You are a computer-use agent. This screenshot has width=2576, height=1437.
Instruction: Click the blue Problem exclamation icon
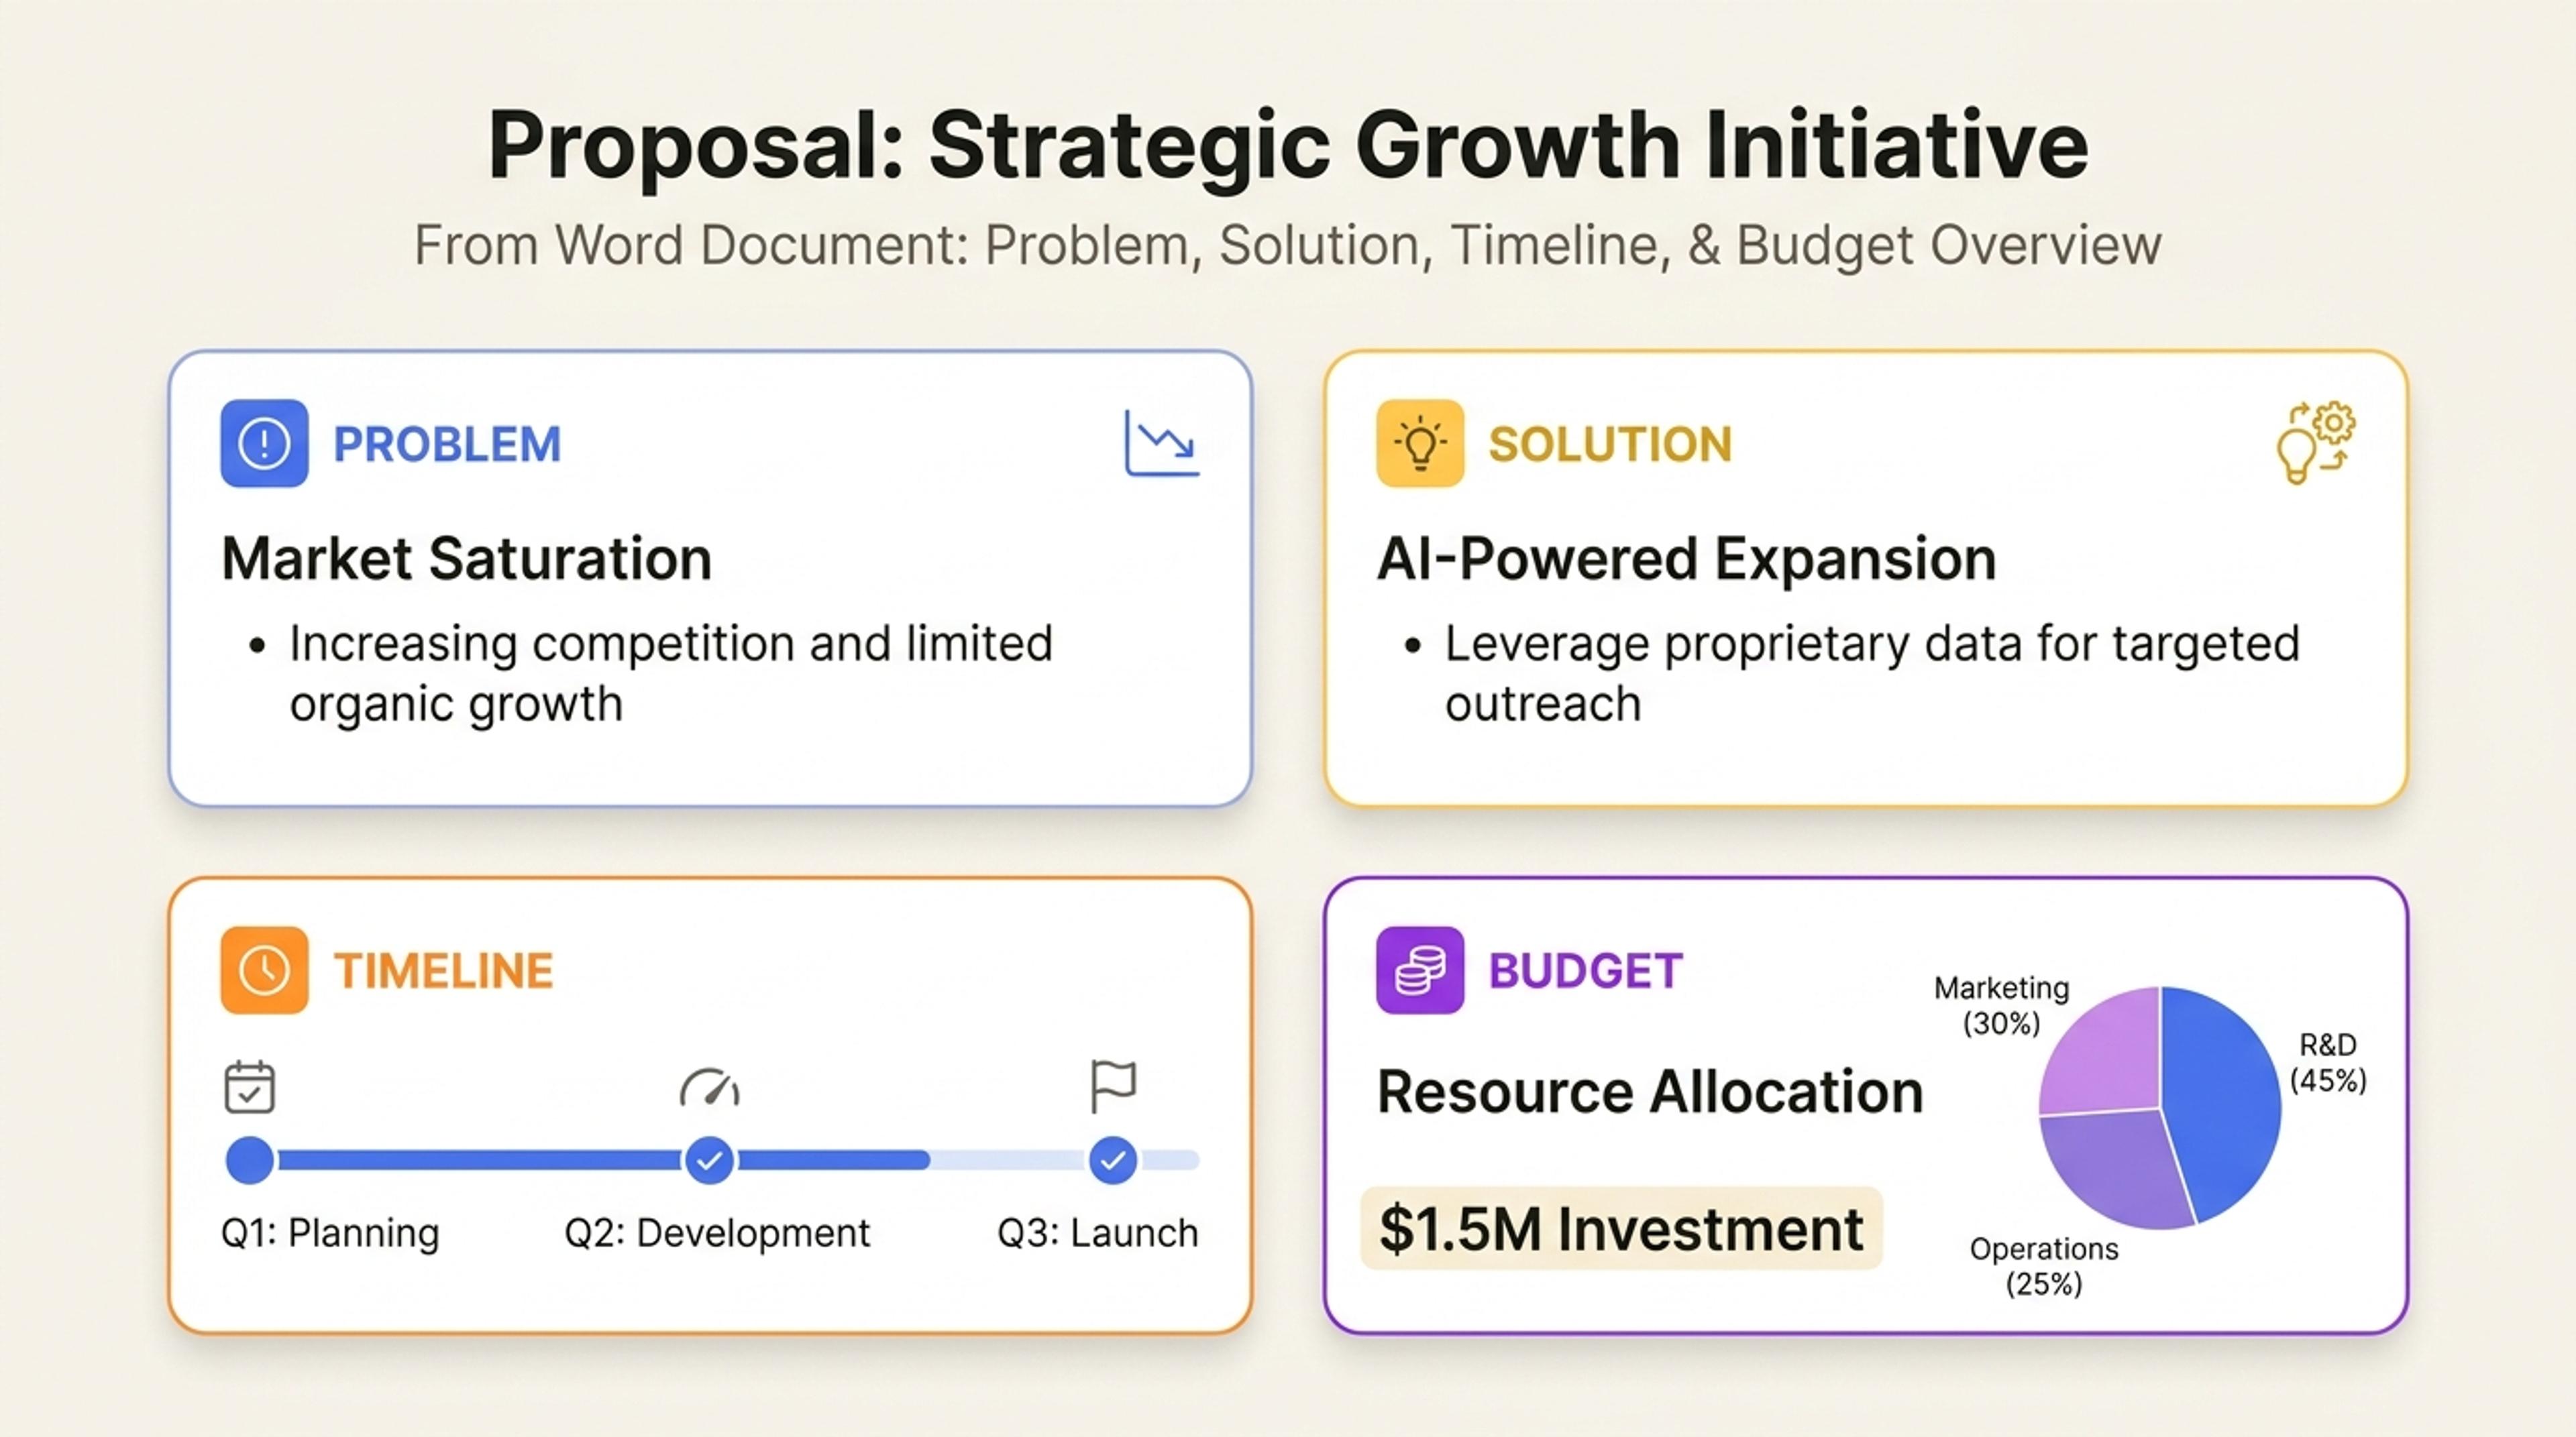coord(264,443)
